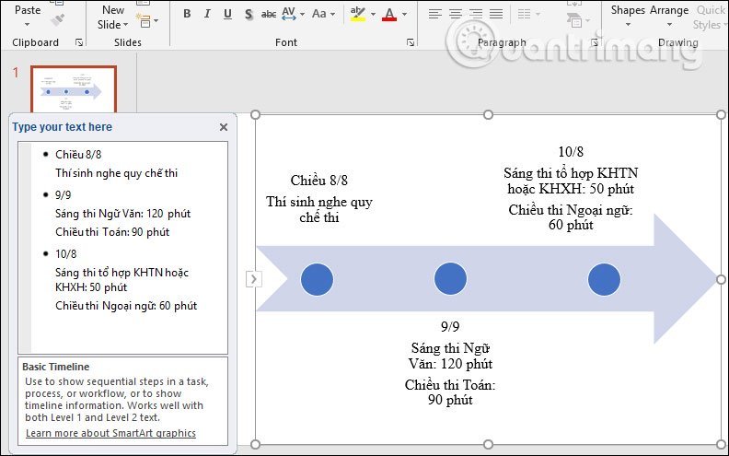Apply text Shadow effect
729x456 pixels.
point(246,14)
